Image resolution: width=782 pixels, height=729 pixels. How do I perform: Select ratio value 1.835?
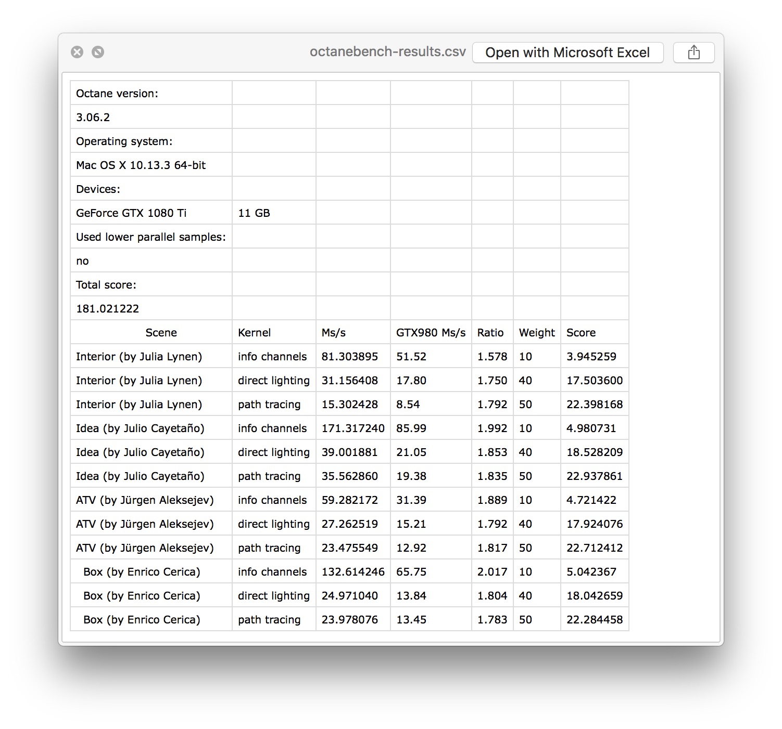coord(493,476)
